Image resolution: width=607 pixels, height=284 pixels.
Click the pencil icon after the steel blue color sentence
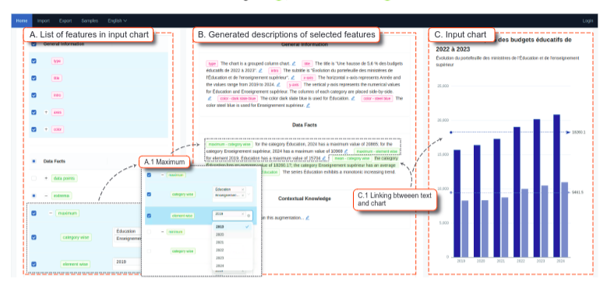(308, 106)
